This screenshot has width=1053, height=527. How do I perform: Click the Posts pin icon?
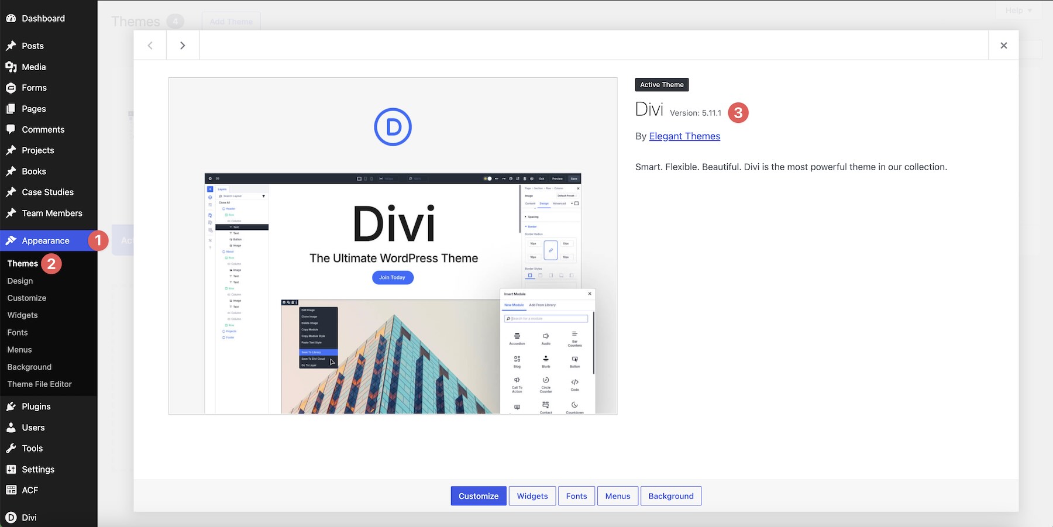[11, 46]
